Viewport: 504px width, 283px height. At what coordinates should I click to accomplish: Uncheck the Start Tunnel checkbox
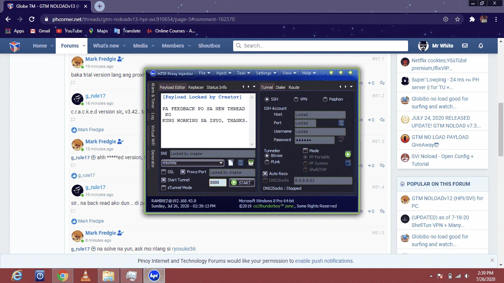click(163, 180)
